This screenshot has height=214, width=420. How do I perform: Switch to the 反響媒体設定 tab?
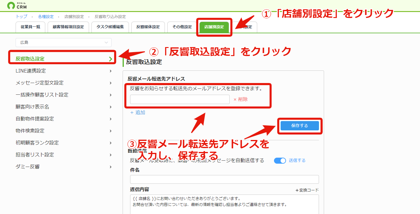[x=148, y=27]
